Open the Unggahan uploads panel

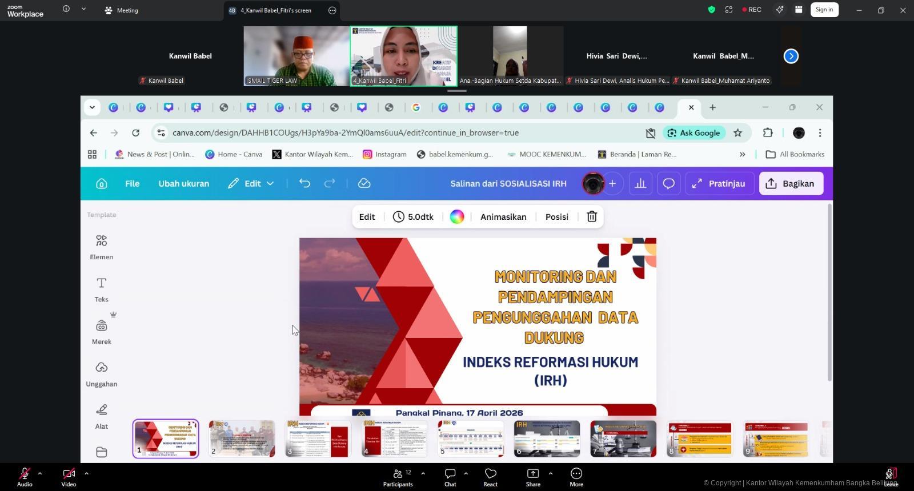pos(101,373)
